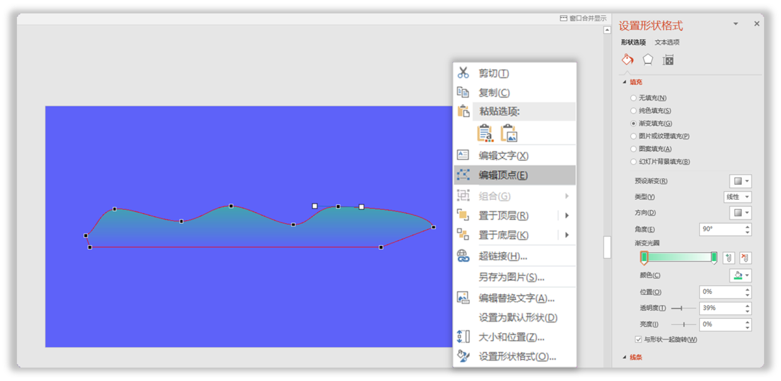Click the 超链接(H) hyperlink globe icon

click(464, 255)
